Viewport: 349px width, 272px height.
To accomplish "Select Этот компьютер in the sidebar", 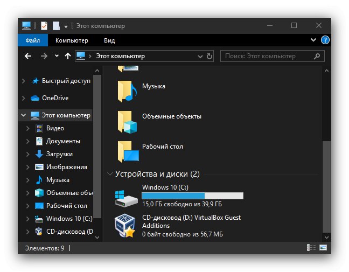I will (66, 115).
